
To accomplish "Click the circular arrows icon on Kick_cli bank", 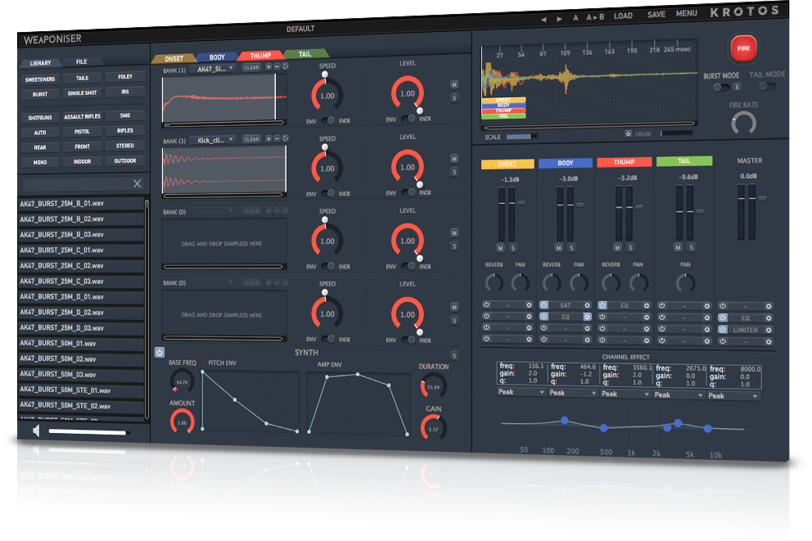I will [286, 138].
